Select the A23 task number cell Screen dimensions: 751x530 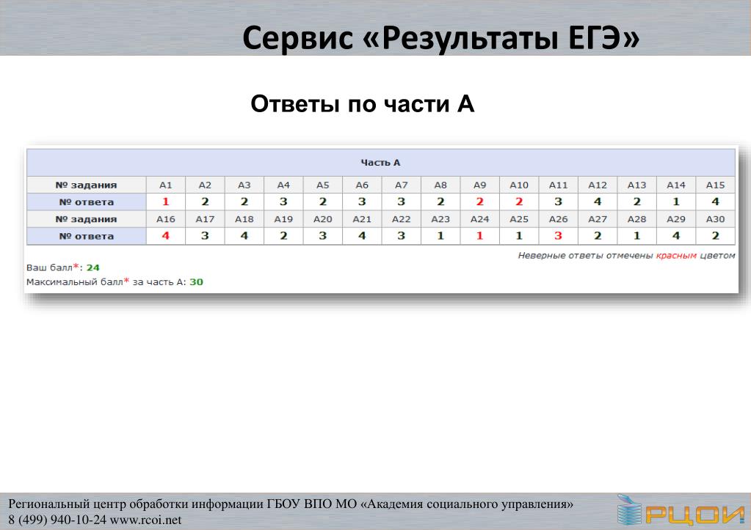tap(440, 219)
